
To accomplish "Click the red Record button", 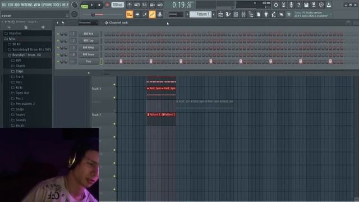I will coord(107,5).
